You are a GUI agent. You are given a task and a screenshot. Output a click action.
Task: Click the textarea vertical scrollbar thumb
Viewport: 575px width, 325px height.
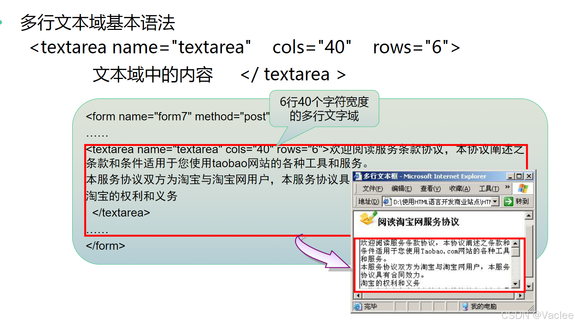click(x=516, y=252)
